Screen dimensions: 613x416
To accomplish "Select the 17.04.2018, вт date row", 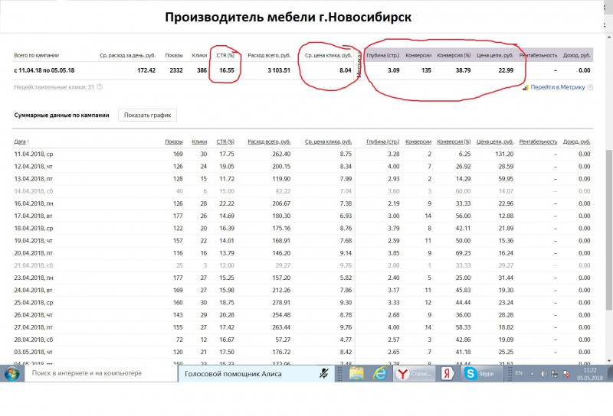I will (x=303, y=216).
